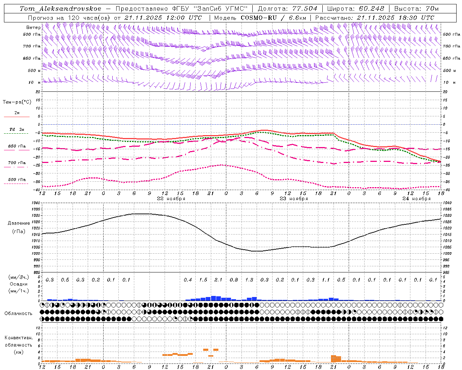The image size is (462, 370).
Task: Click the Осадки precipitation label
Action: coord(19,284)
